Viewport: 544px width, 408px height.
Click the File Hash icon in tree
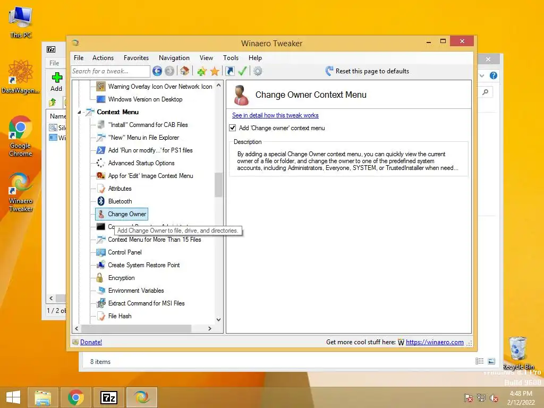(x=101, y=316)
